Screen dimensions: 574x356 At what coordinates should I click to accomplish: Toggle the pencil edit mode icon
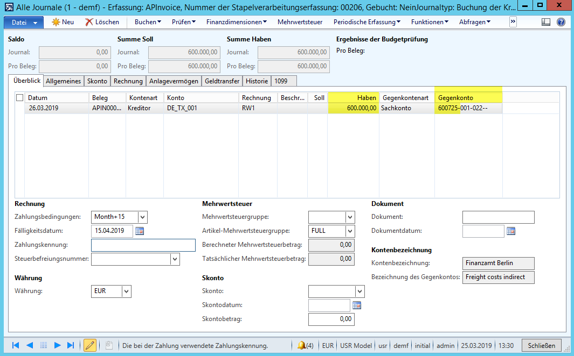(x=90, y=345)
